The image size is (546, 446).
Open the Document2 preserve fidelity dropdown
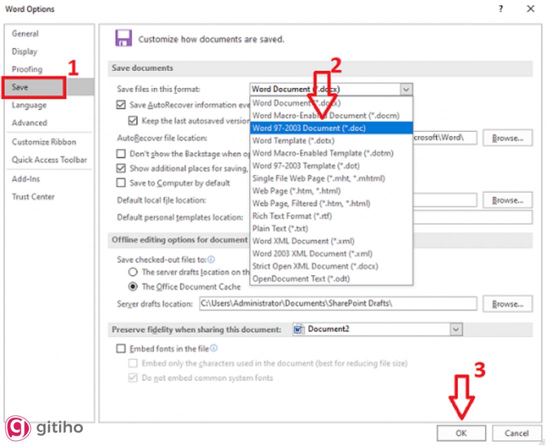(x=456, y=329)
